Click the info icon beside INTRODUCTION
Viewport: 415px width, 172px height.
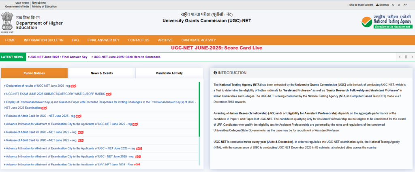pyautogui.click(x=215, y=73)
